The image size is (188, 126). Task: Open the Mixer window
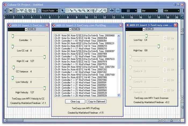point(34,11)
